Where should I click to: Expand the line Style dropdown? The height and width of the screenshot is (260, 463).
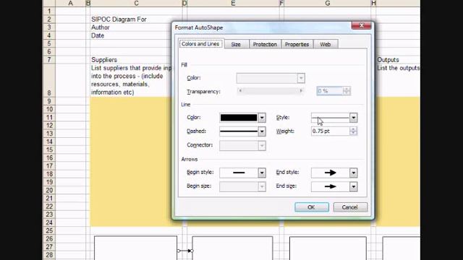point(354,118)
